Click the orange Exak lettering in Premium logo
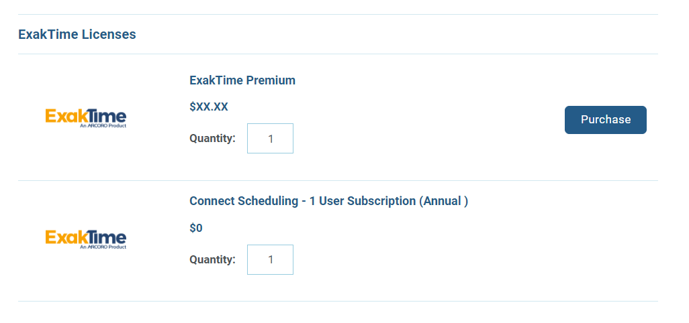 [63, 116]
